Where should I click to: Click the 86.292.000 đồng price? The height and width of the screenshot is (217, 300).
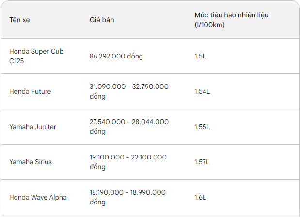116,56
